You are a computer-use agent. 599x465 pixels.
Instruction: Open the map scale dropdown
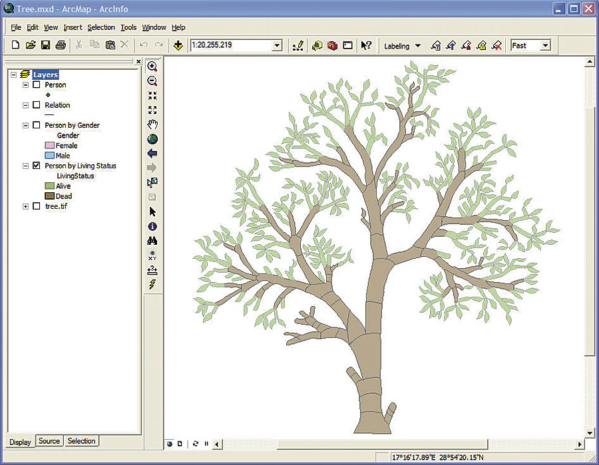point(278,45)
